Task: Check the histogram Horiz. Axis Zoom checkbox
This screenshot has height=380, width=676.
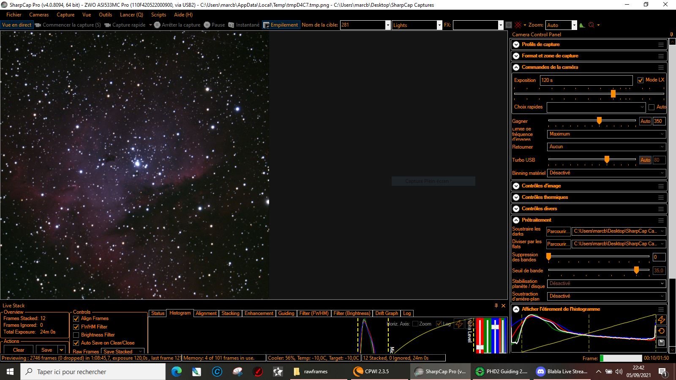Action: click(x=415, y=324)
